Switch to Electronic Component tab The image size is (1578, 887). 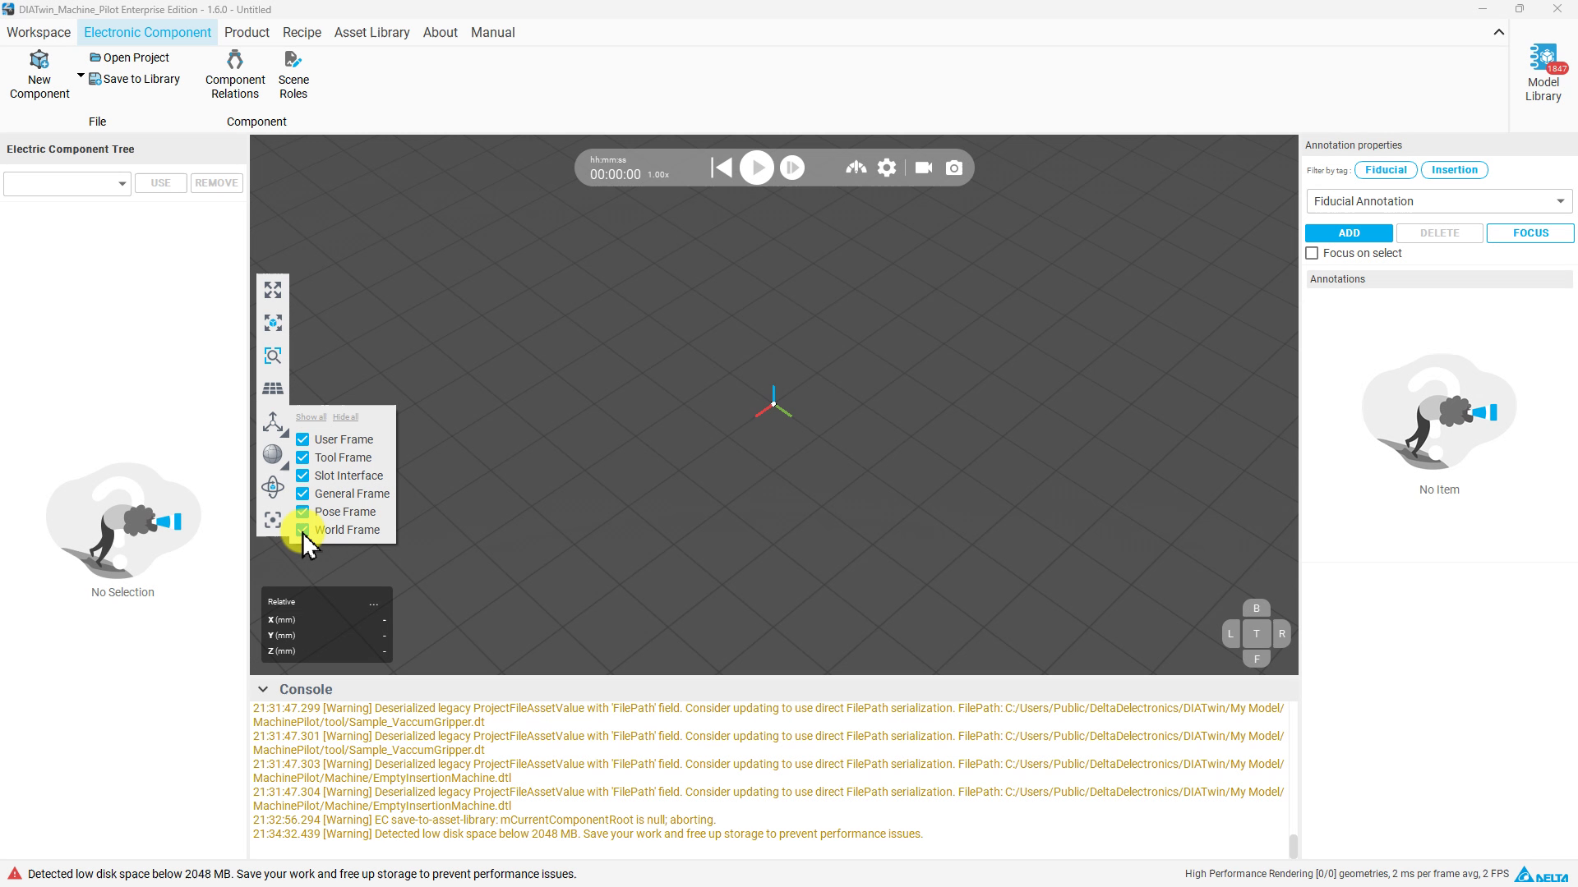point(147,32)
